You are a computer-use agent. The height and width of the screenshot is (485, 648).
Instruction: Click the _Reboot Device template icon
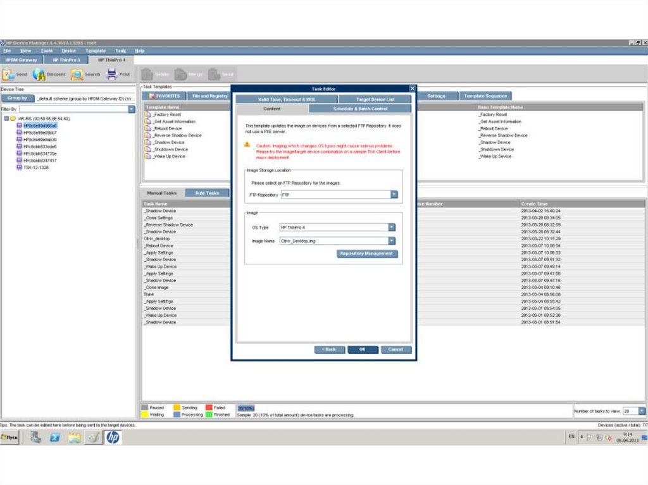[147, 128]
